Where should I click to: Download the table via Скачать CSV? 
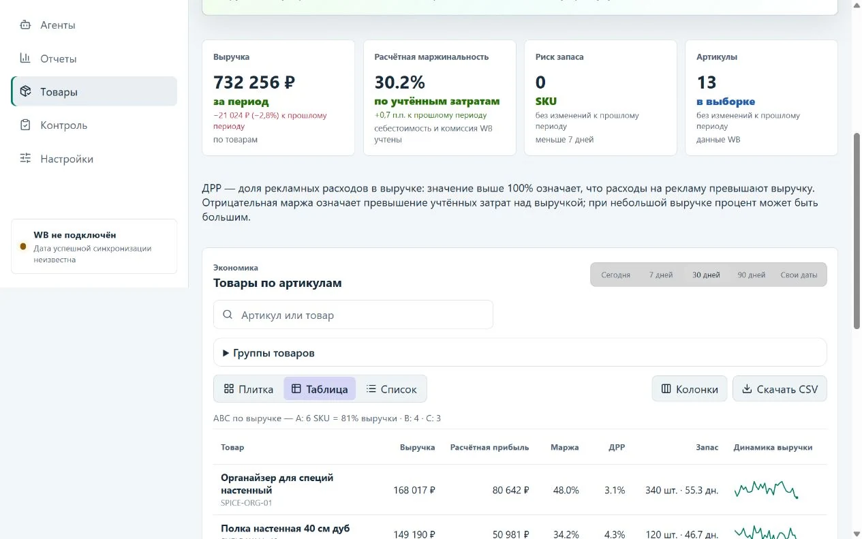click(x=780, y=389)
